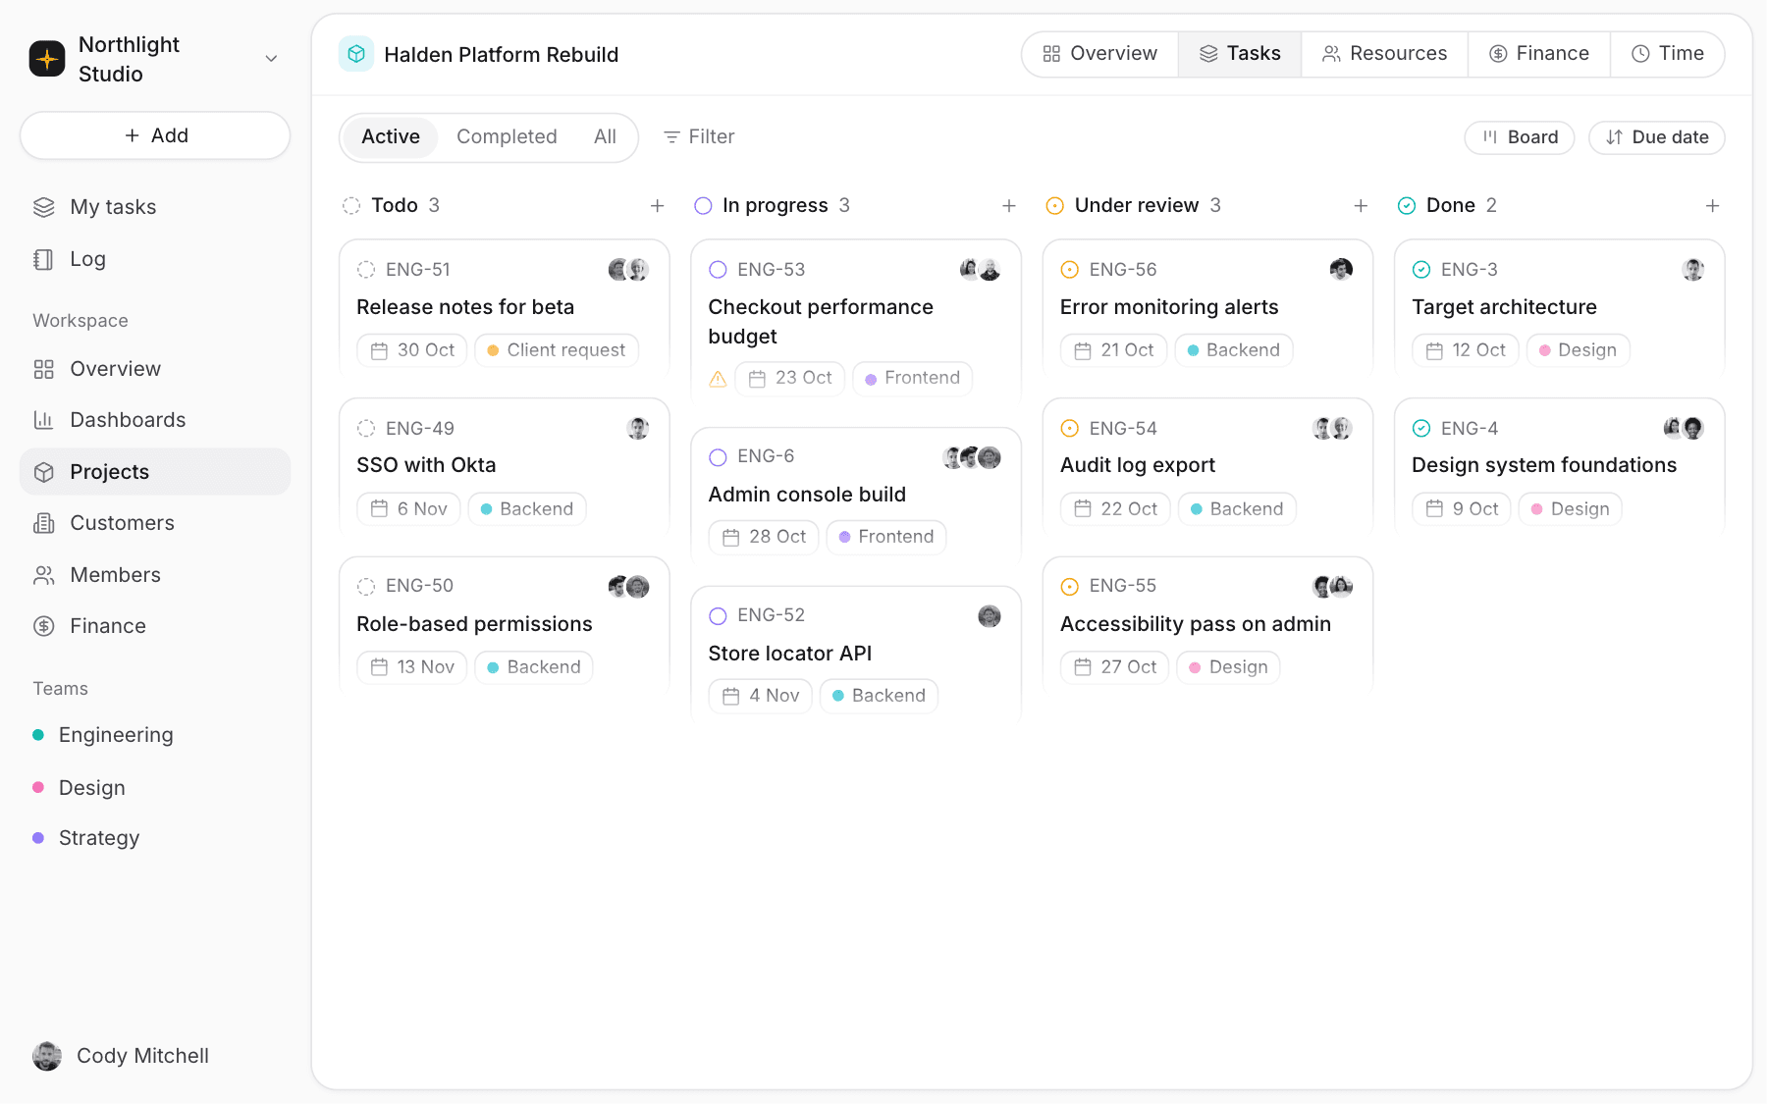
Task: Click the Todo column status icon
Action: [x=351, y=206]
